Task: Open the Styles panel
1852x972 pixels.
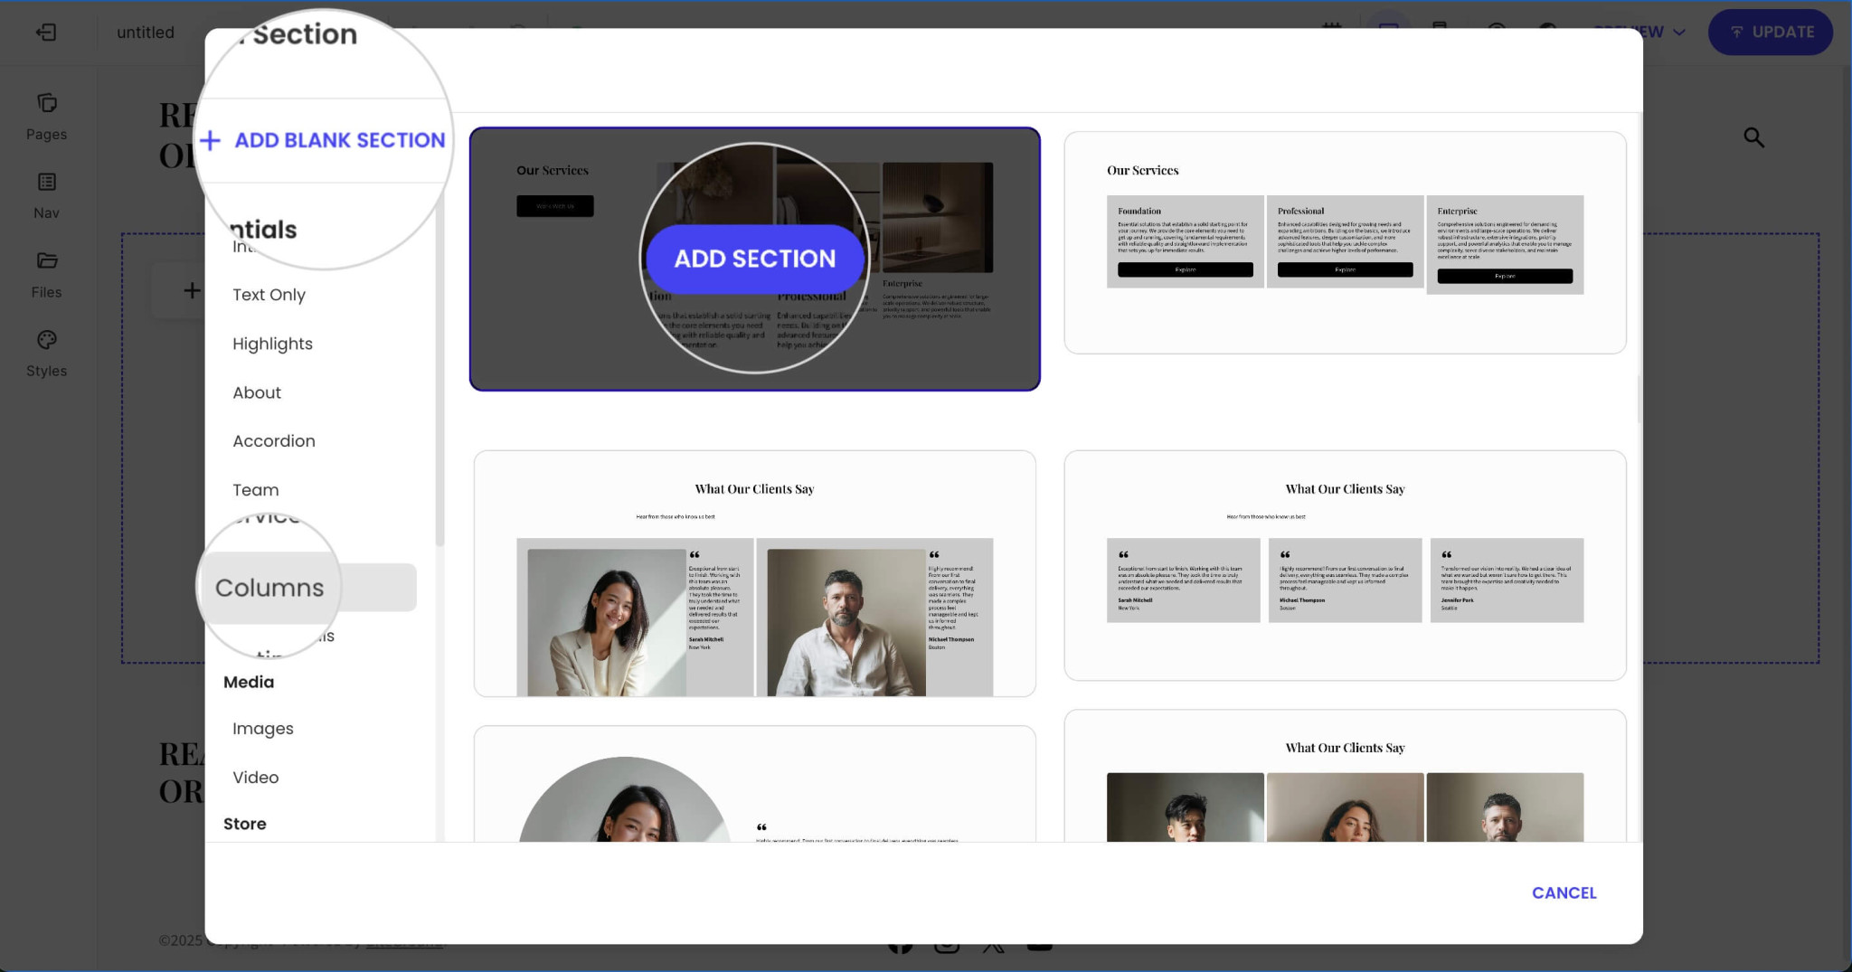Action: click(x=47, y=354)
